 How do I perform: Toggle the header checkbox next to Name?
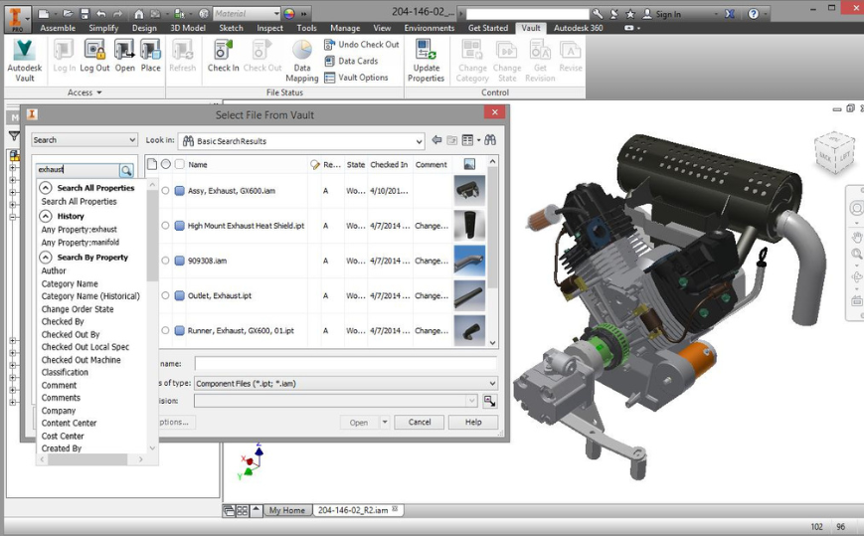pos(179,164)
